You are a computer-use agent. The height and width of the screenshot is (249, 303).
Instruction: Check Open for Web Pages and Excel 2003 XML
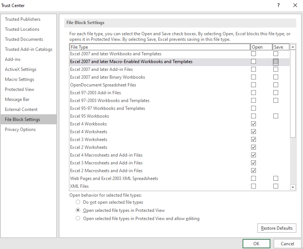pyautogui.click(x=253, y=178)
